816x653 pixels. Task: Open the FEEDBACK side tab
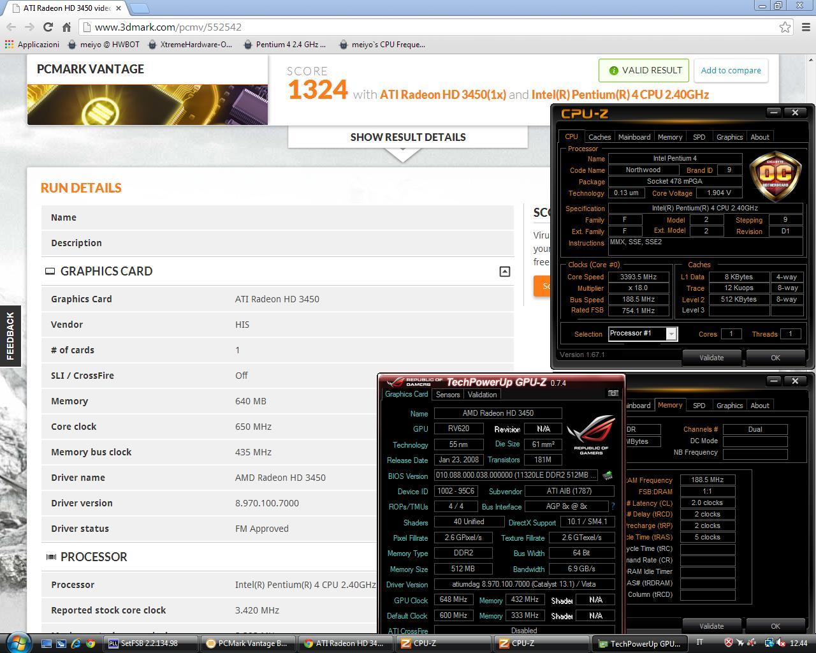pyautogui.click(x=10, y=336)
